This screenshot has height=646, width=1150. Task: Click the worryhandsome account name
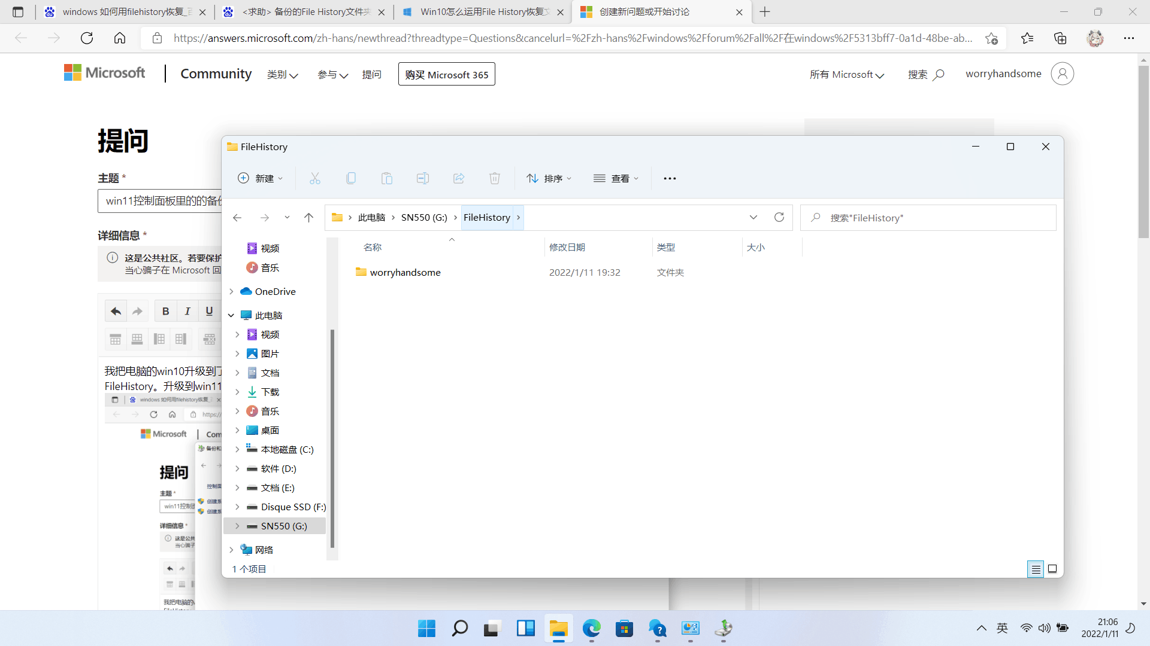(1003, 74)
